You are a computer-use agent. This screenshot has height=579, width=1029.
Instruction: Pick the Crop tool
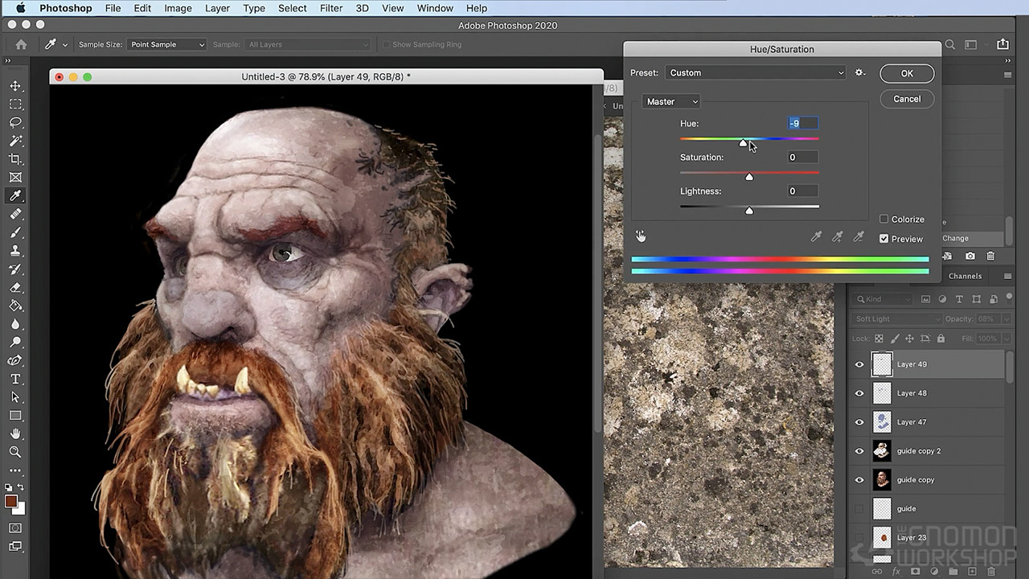[x=15, y=159]
